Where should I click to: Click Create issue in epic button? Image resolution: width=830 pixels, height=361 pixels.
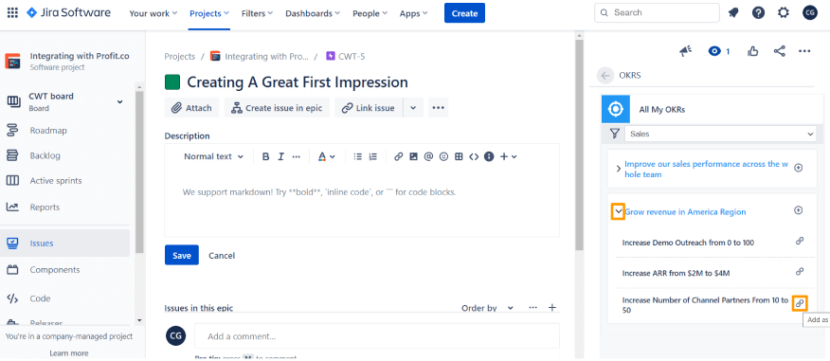[x=277, y=108]
